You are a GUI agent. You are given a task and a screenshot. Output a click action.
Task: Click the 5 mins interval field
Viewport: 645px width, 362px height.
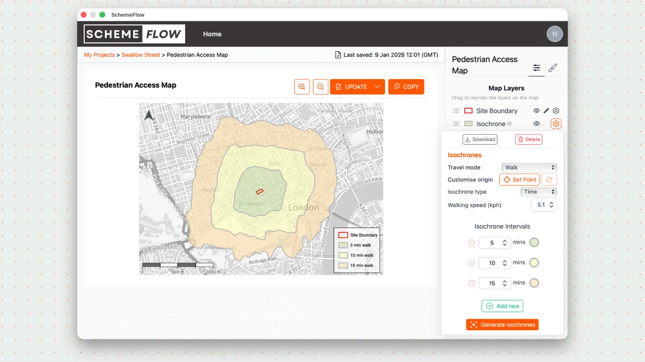click(x=495, y=243)
